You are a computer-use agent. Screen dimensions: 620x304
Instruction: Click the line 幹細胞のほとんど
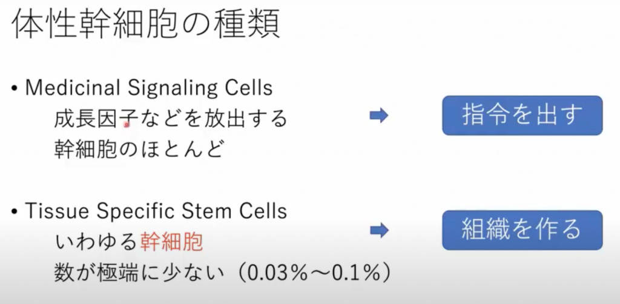click(139, 150)
